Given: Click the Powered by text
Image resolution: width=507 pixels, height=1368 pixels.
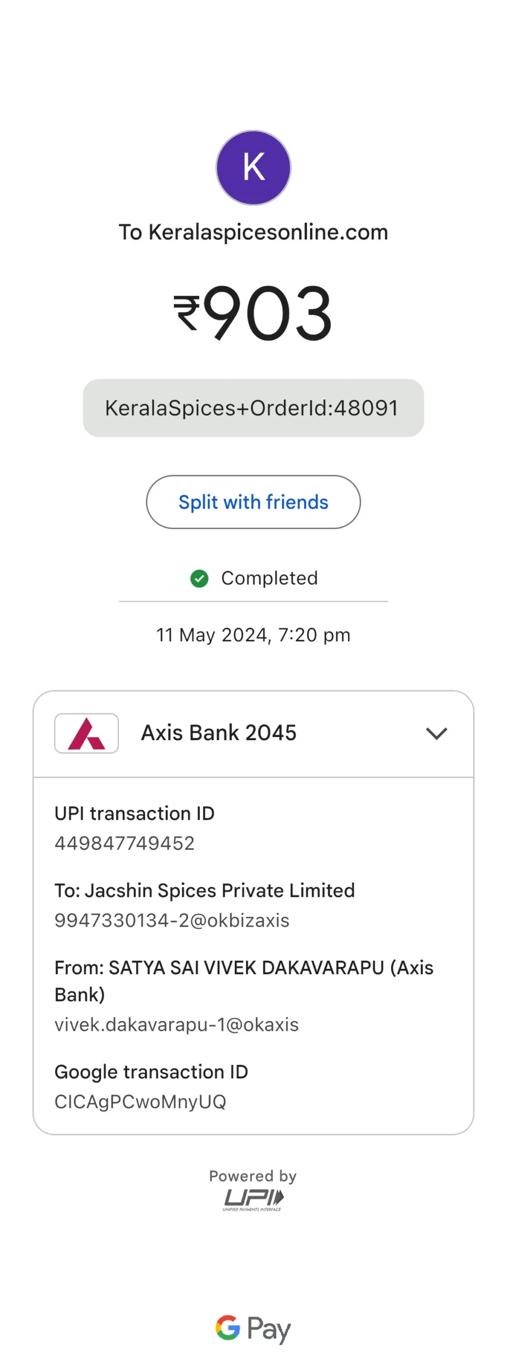Looking at the screenshot, I should [x=253, y=1176].
